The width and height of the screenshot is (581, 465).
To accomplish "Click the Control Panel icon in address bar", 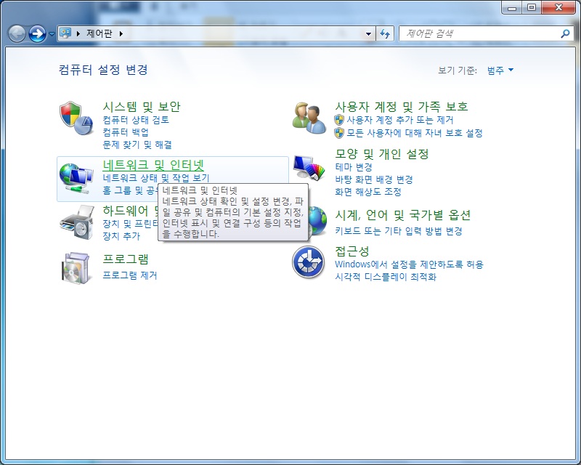I will (65, 33).
